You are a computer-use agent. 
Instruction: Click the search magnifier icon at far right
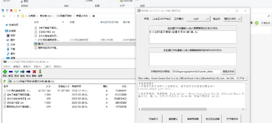tap(269, 16)
